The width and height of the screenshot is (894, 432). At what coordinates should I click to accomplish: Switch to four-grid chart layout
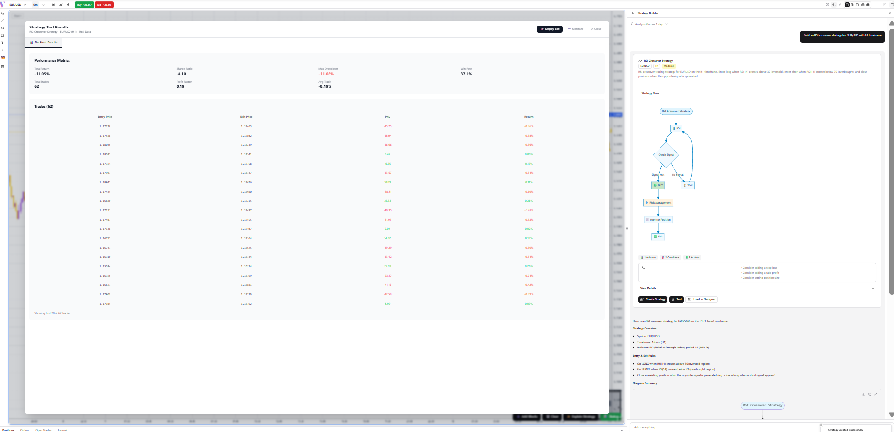click(868, 5)
